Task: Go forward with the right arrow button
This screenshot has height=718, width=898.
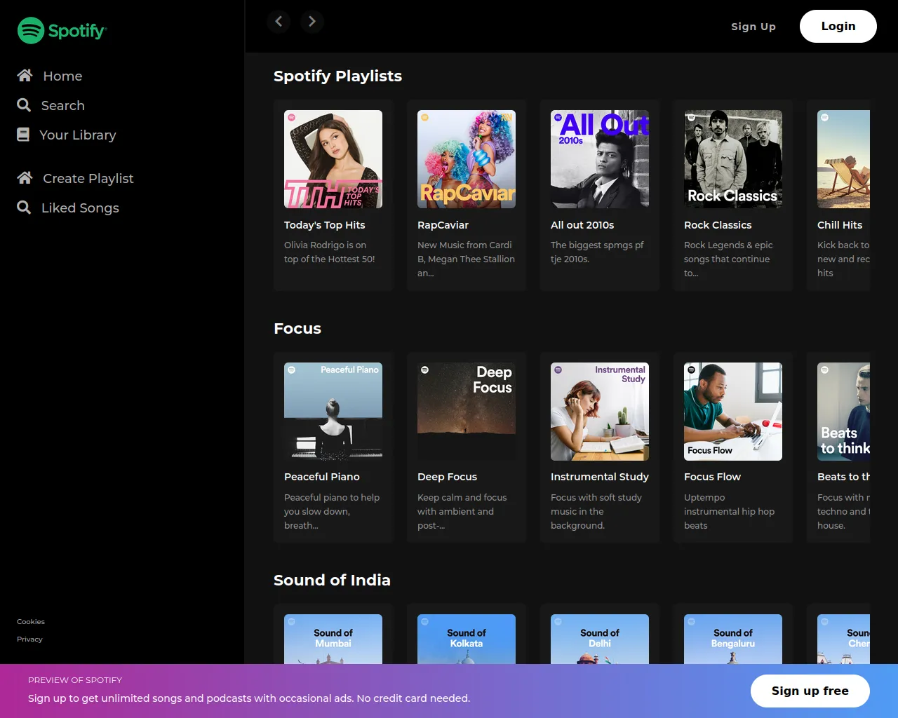Action: click(x=312, y=22)
